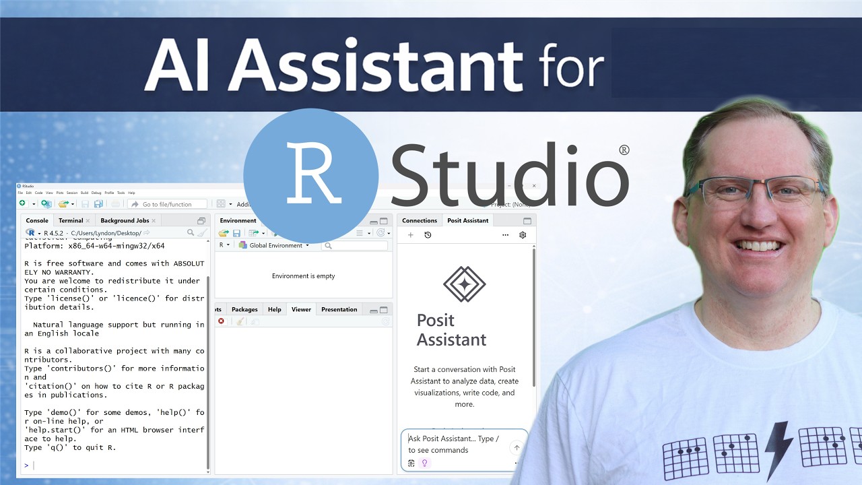Open the Debug menu
862x485 pixels.
pos(96,193)
